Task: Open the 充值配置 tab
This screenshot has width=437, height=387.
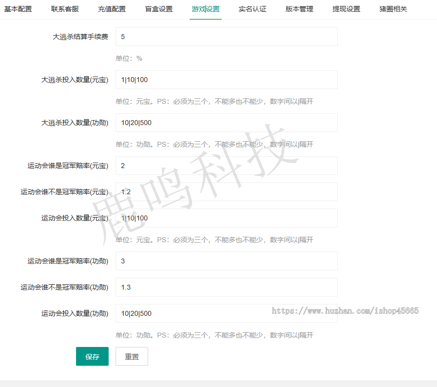Action: pyautogui.click(x=112, y=9)
